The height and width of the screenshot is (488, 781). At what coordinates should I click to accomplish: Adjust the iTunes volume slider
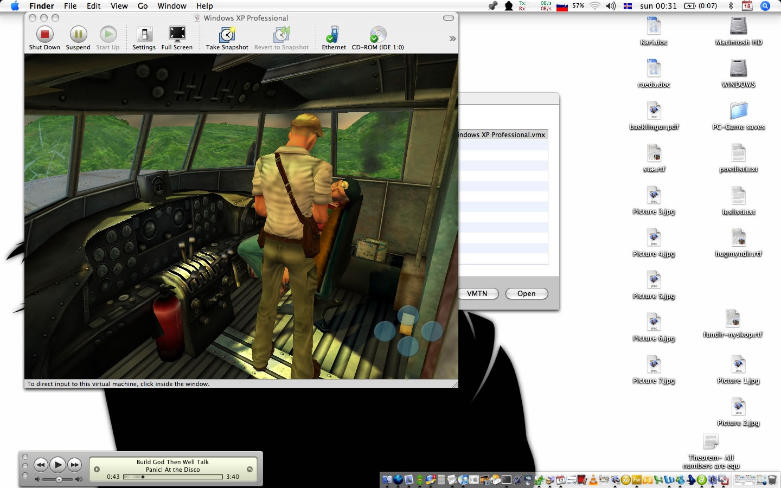tap(59, 479)
